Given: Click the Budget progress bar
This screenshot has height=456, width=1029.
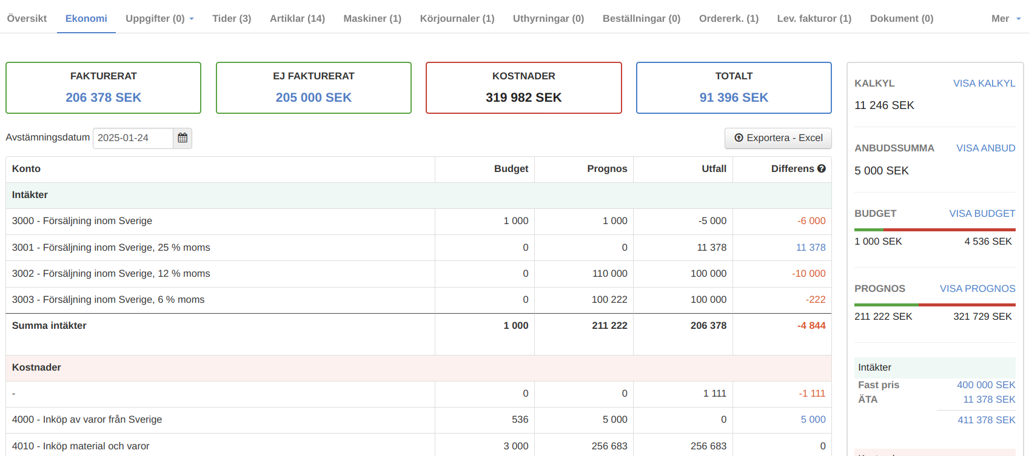Looking at the screenshot, I should (x=934, y=230).
